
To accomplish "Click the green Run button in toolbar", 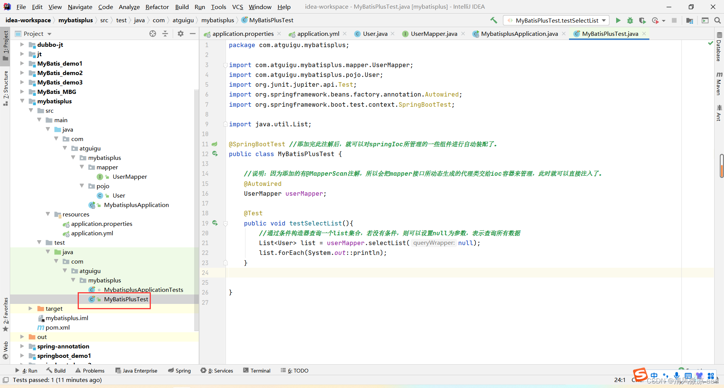I will tap(618, 20).
